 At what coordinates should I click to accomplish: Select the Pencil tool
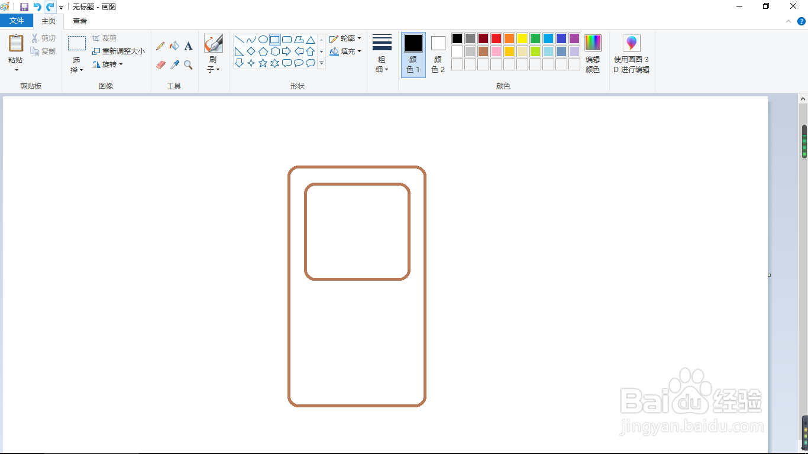(x=160, y=46)
